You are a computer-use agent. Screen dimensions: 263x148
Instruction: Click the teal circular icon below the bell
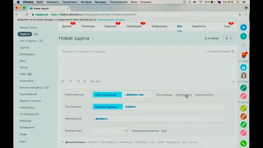coord(243,36)
